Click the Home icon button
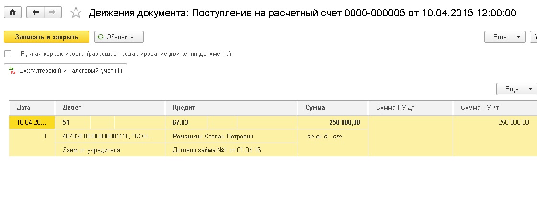Screen dimensions: 537x200 click(12, 13)
